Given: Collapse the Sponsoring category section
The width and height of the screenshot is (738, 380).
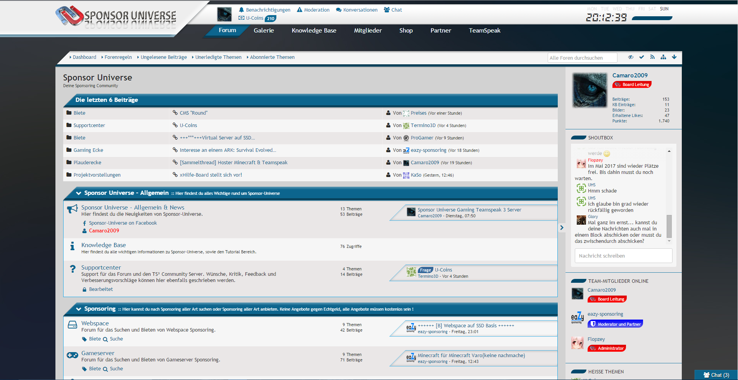Looking at the screenshot, I should coord(79,309).
